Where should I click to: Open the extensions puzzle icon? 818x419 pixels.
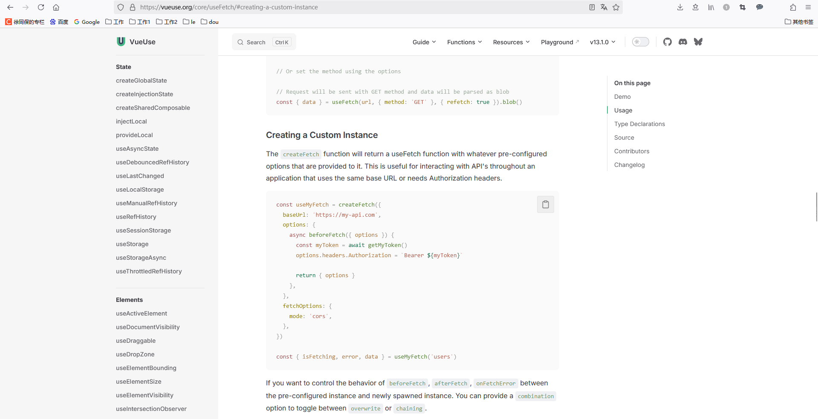tap(793, 7)
